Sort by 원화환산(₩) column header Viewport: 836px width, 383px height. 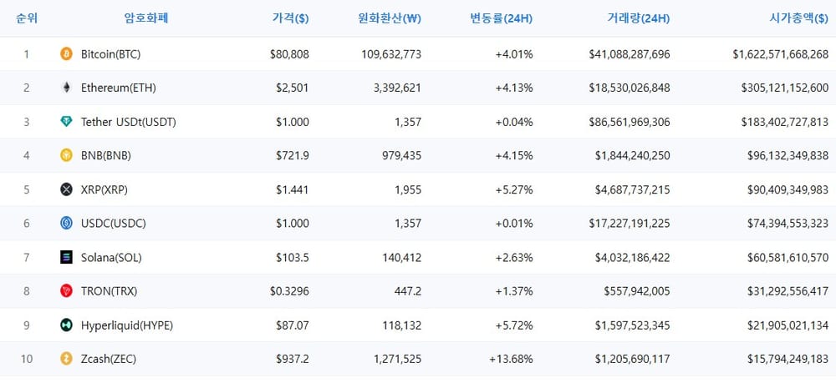(x=390, y=18)
